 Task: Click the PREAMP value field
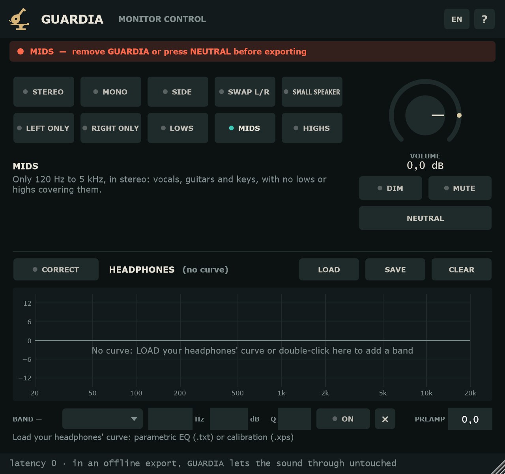[470, 419]
